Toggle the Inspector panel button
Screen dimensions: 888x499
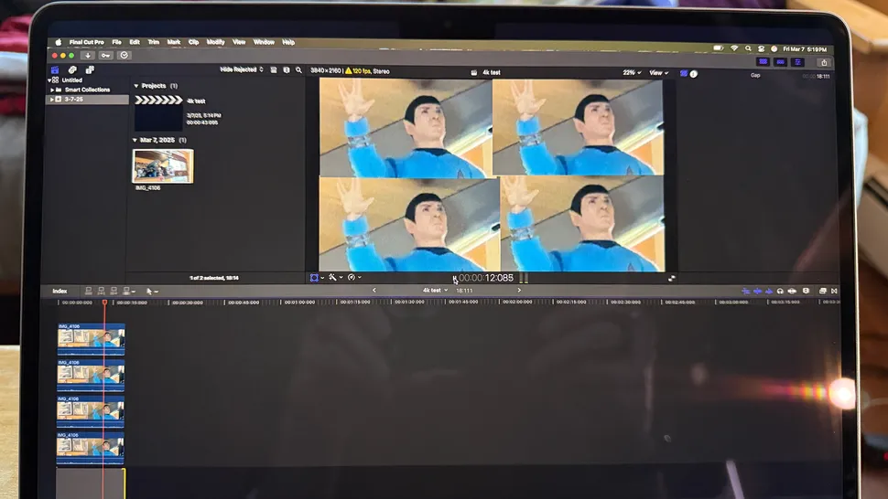tap(798, 62)
